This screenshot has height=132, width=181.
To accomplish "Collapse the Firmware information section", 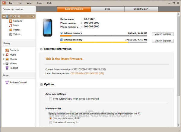I will [41, 49].
